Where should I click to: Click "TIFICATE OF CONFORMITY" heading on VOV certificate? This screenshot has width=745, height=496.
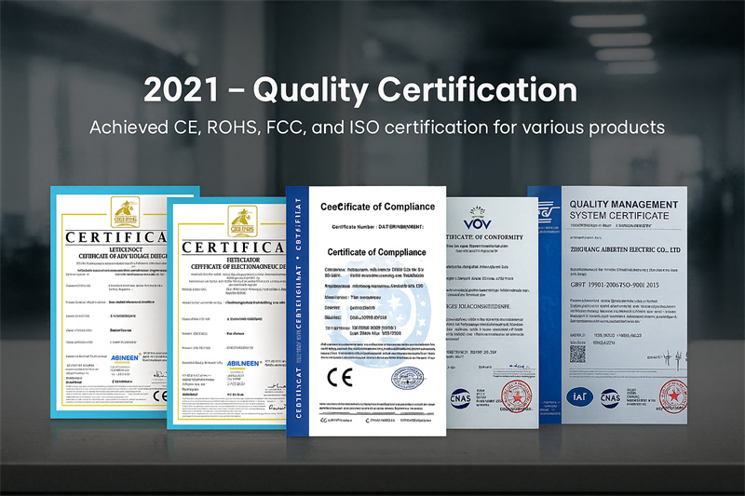484,237
